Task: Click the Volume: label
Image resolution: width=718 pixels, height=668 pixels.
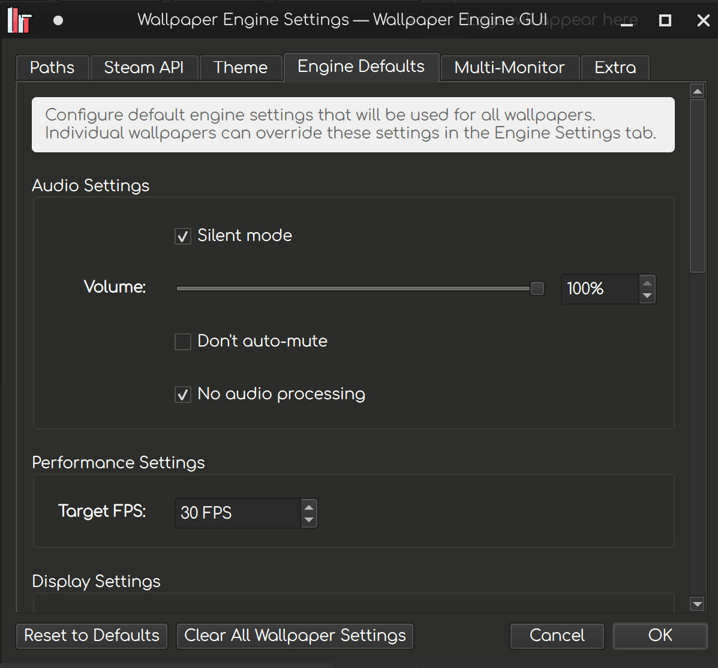Action: pos(115,287)
